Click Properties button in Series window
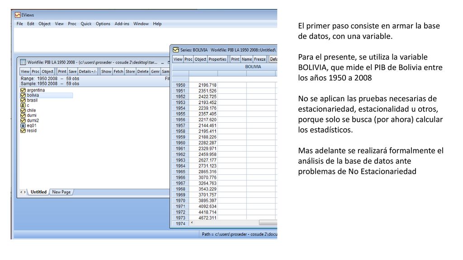 click(x=217, y=59)
